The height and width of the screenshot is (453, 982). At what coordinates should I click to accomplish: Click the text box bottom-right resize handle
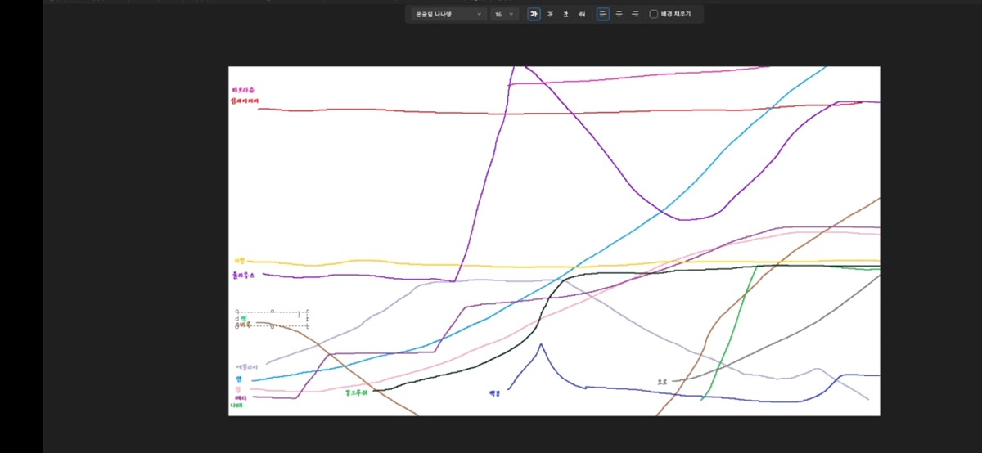308,326
